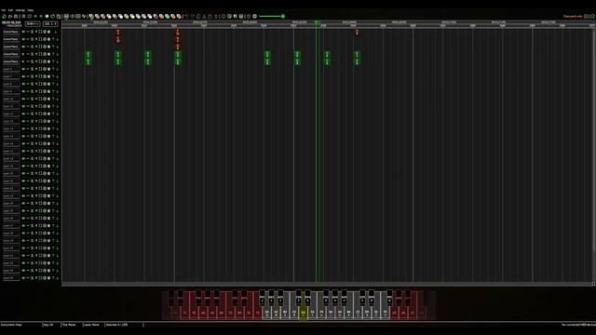596x335 pixels.
Task: Select the Bass Drum instrument icon
Action: 103,17
